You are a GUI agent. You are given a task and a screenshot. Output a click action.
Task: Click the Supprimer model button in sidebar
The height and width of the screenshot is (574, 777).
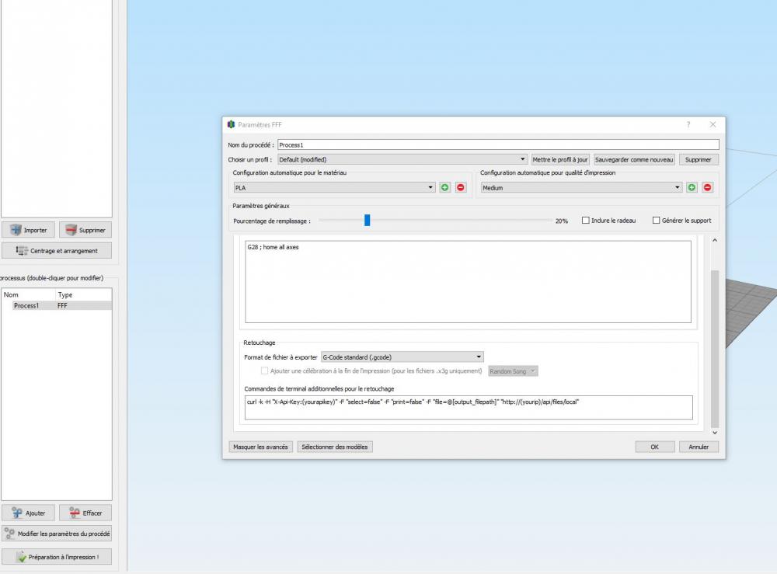(x=85, y=230)
